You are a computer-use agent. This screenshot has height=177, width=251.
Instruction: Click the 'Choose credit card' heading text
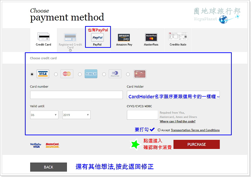tap(43, 58)
